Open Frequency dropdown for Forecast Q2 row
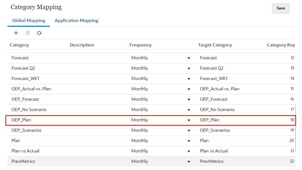This screenshot has width=302, height=170. tap(189, 68)
